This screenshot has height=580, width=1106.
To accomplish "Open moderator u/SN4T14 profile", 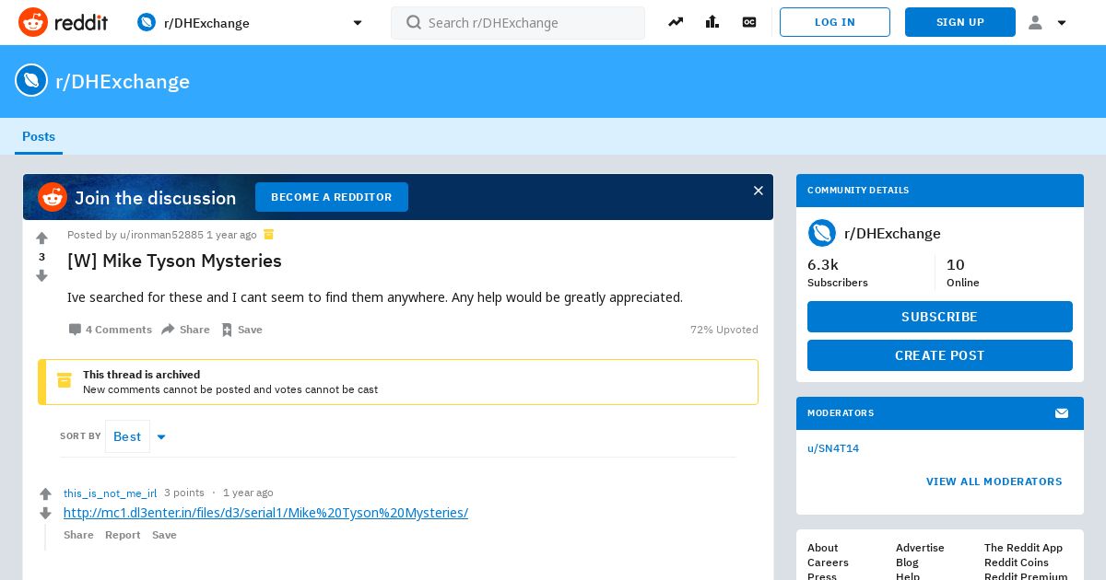I will [833, 448].
